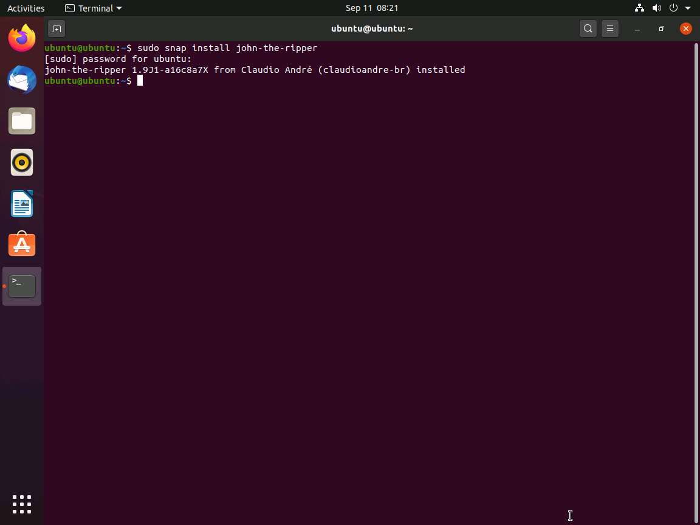Minimize the terminal window
This screenshot has height=525, width=700.
(637, 29)
